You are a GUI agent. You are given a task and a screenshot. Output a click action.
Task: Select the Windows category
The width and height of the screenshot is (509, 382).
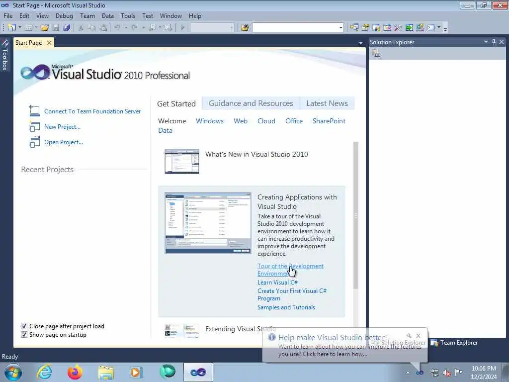click(210, 121)
